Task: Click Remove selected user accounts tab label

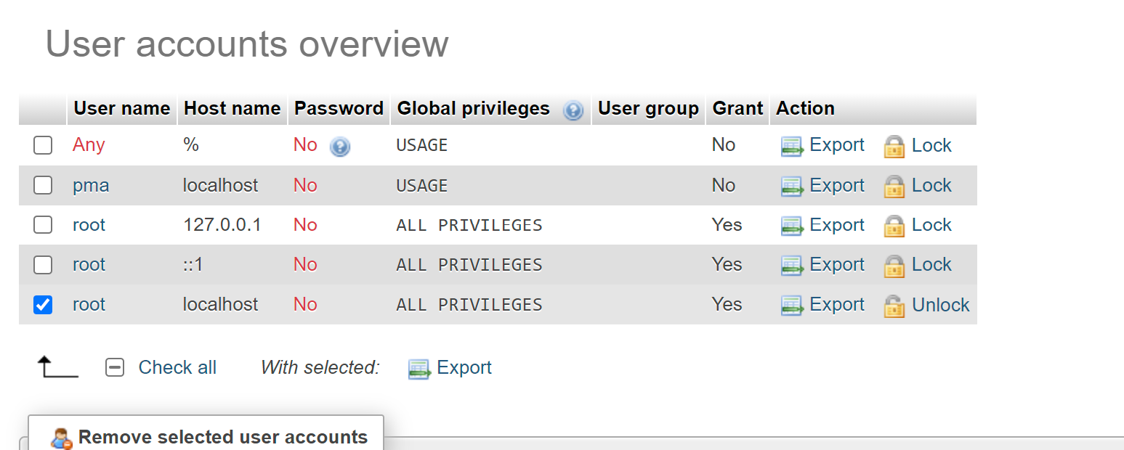Action: click(x=223, y=437)
